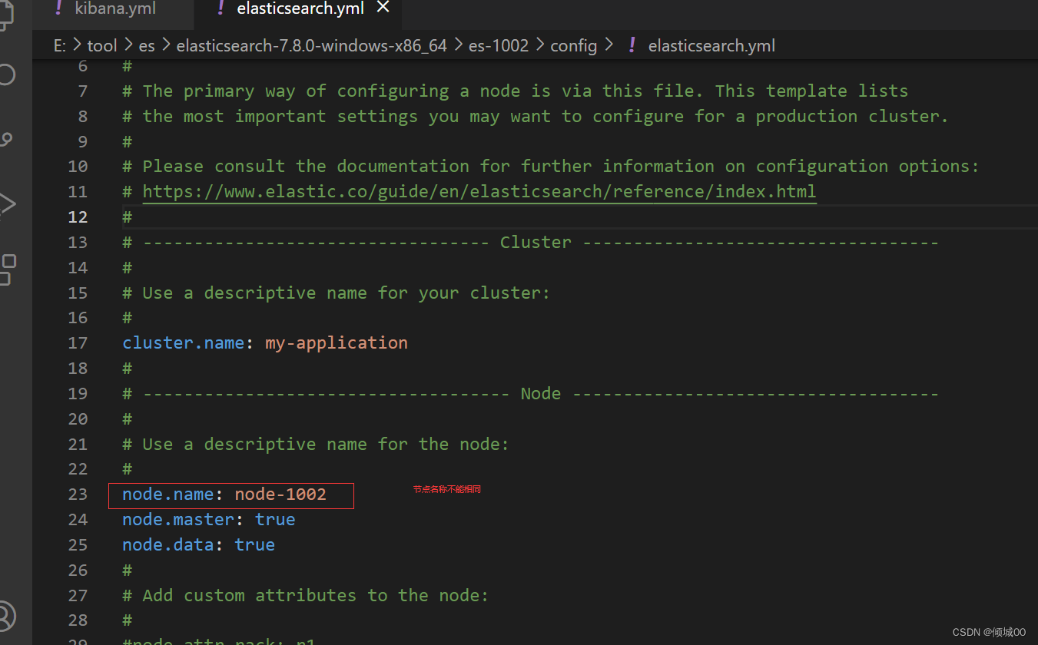The height and width of the screenshot is (645, 1038).
Task: Open the tool folder breadcrumb
Action: pyautogui.click(x=102, y=46)
